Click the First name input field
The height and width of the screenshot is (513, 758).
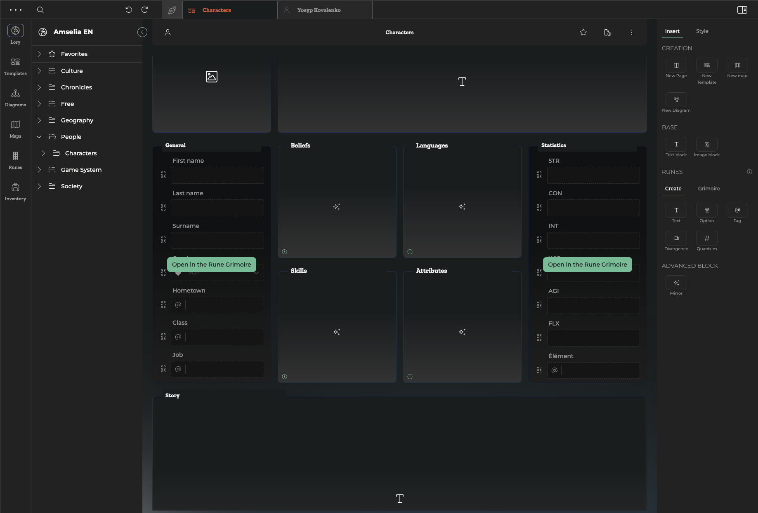pos(217,176)
